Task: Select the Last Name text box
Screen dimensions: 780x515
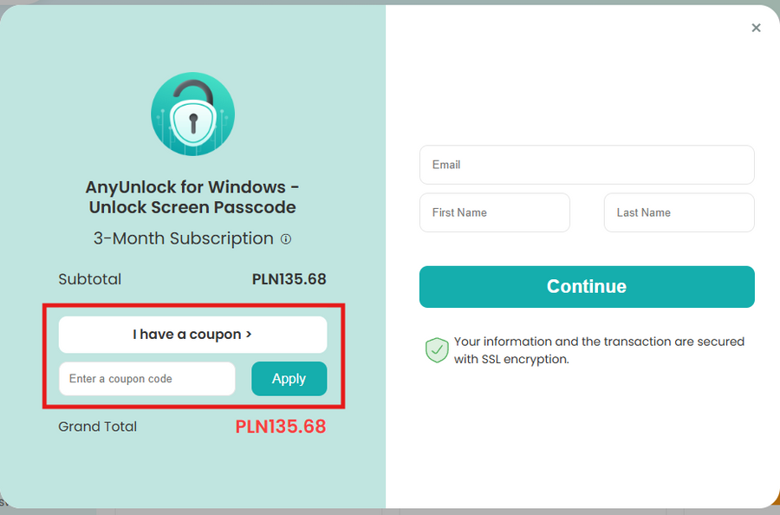Action: tap(679, 212)
